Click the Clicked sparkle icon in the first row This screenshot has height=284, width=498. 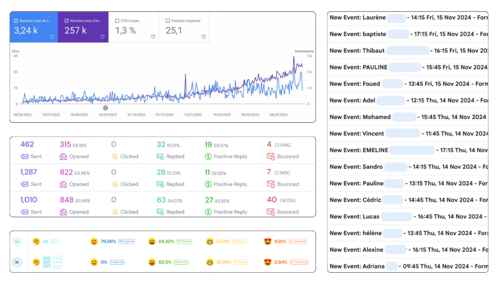[x=114, y=157]
